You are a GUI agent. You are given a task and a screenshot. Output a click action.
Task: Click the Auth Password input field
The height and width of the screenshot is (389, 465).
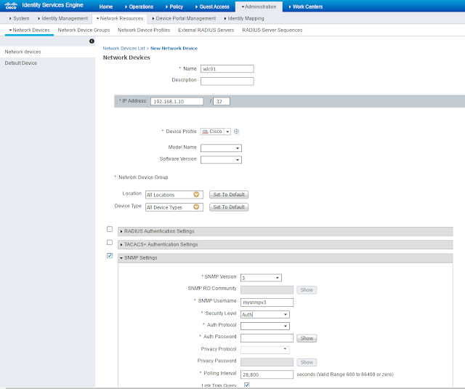(x=267, y=338)
